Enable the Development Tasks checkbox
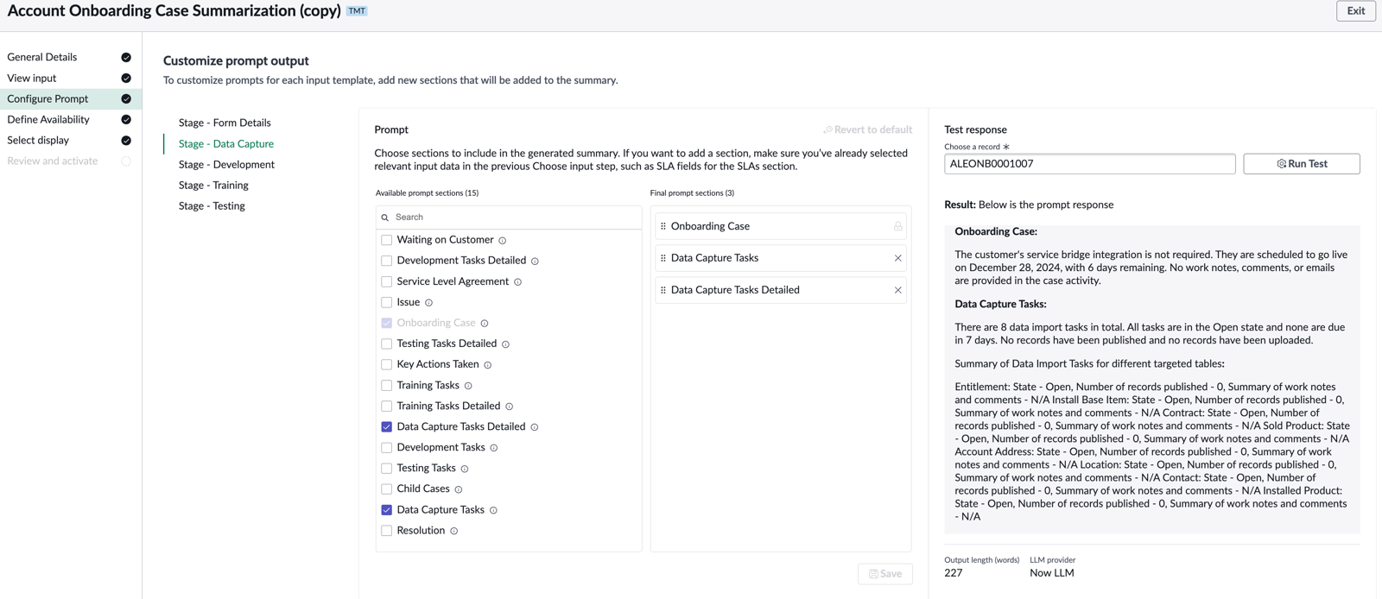1382x599 pixels. (386, 447)
